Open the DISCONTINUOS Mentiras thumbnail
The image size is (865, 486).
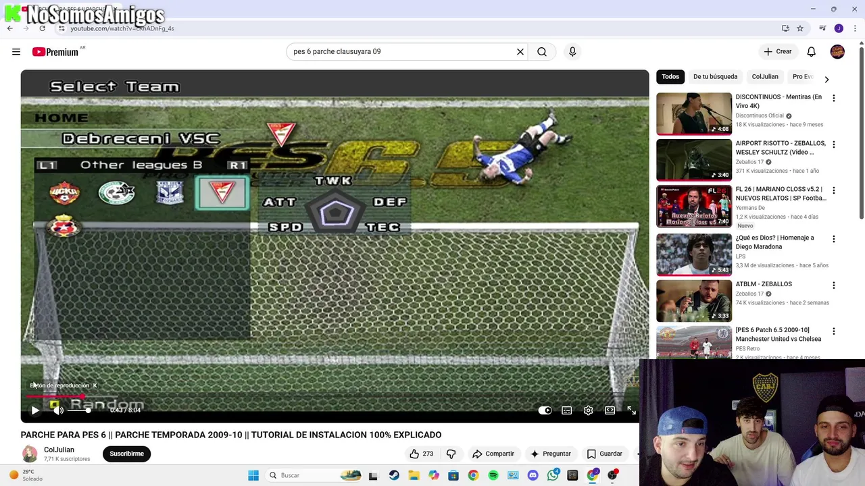tap(694, 113)
